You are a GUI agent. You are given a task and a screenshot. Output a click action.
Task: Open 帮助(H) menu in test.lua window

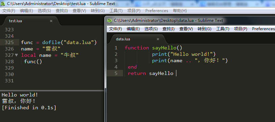click(180, 11)
